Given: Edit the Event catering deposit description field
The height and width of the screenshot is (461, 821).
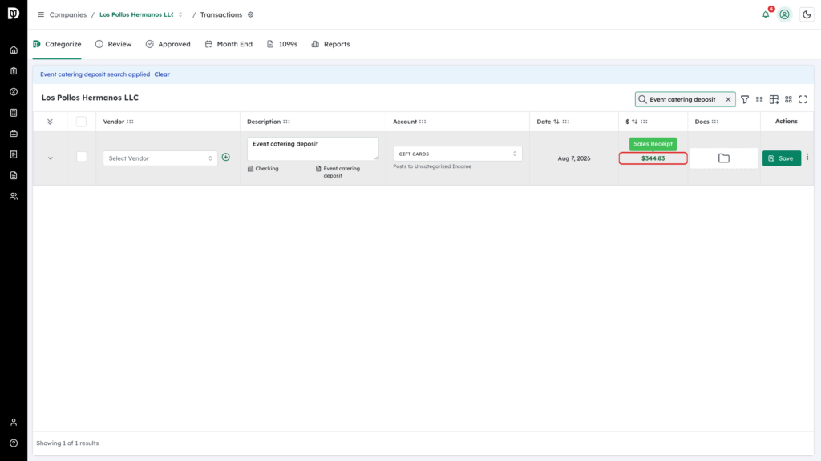Looking at the screenshot, I should pos(313,148).
